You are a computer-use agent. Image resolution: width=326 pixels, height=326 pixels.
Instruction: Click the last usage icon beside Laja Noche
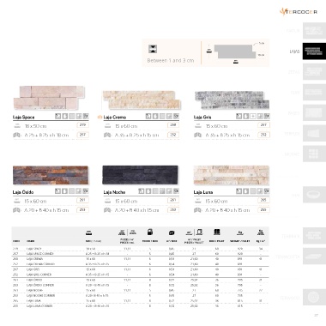[x=176, y=191]
